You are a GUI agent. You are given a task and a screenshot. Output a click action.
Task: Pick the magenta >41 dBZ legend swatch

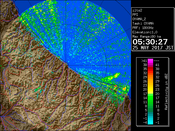coord(150,61)
